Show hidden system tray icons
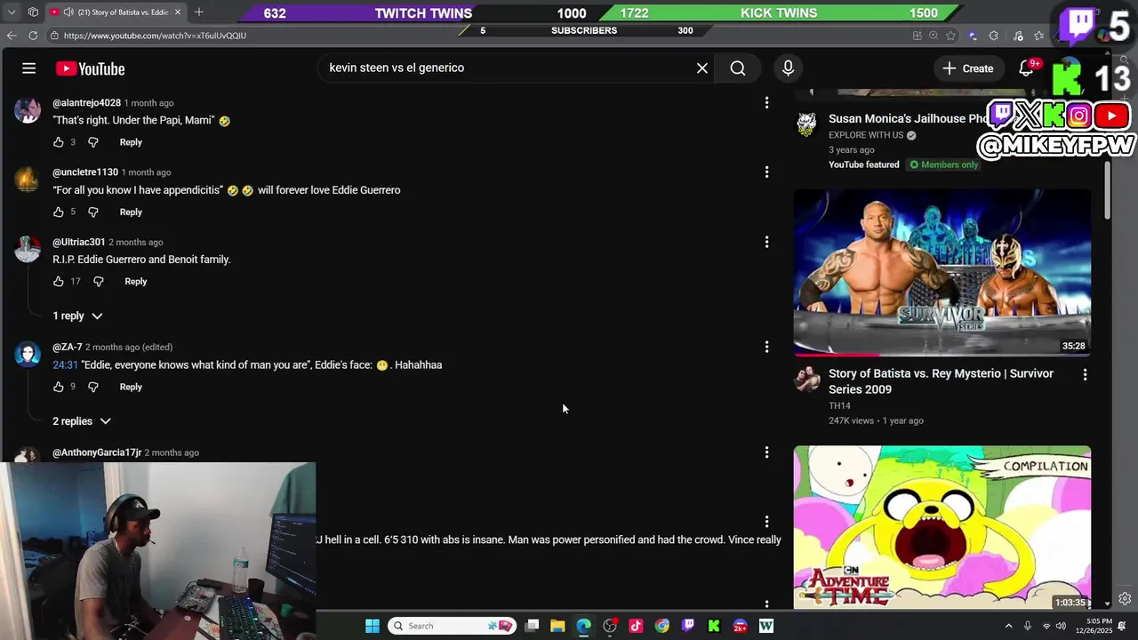 point(1008,626)
